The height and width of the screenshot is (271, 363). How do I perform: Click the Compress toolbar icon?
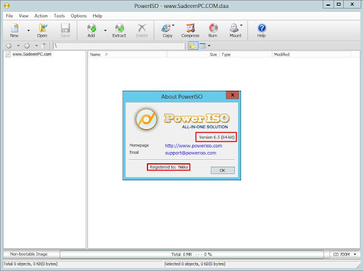click(191, 30)
